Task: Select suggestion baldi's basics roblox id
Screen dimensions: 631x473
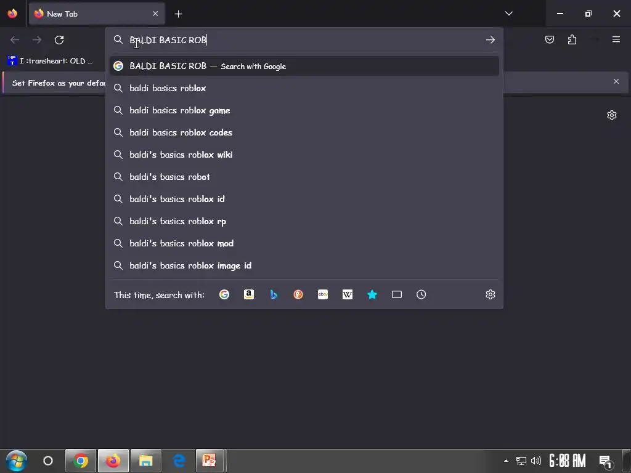Action: tap(304, 199)
